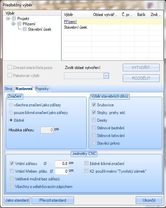Viewport: 166px width, 208px height.
Task: Click the Jako standard button
Action: pos(17,200)
